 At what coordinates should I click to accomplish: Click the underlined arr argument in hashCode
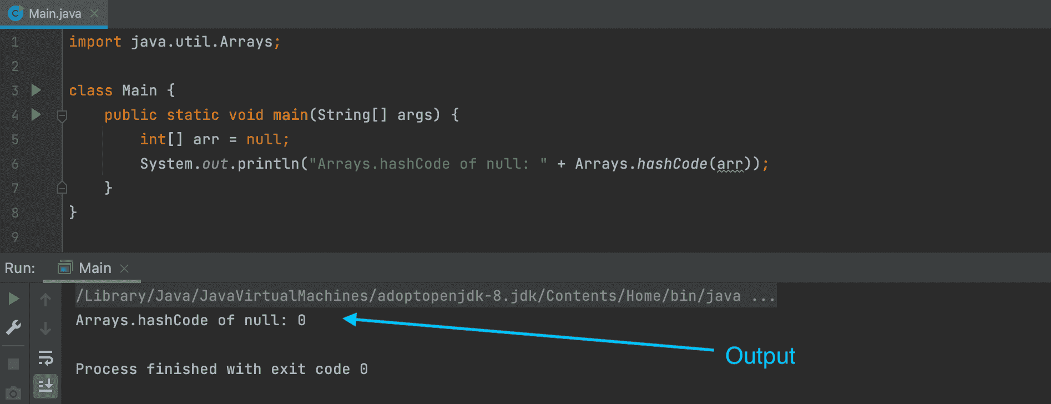(x=730, y=164)
